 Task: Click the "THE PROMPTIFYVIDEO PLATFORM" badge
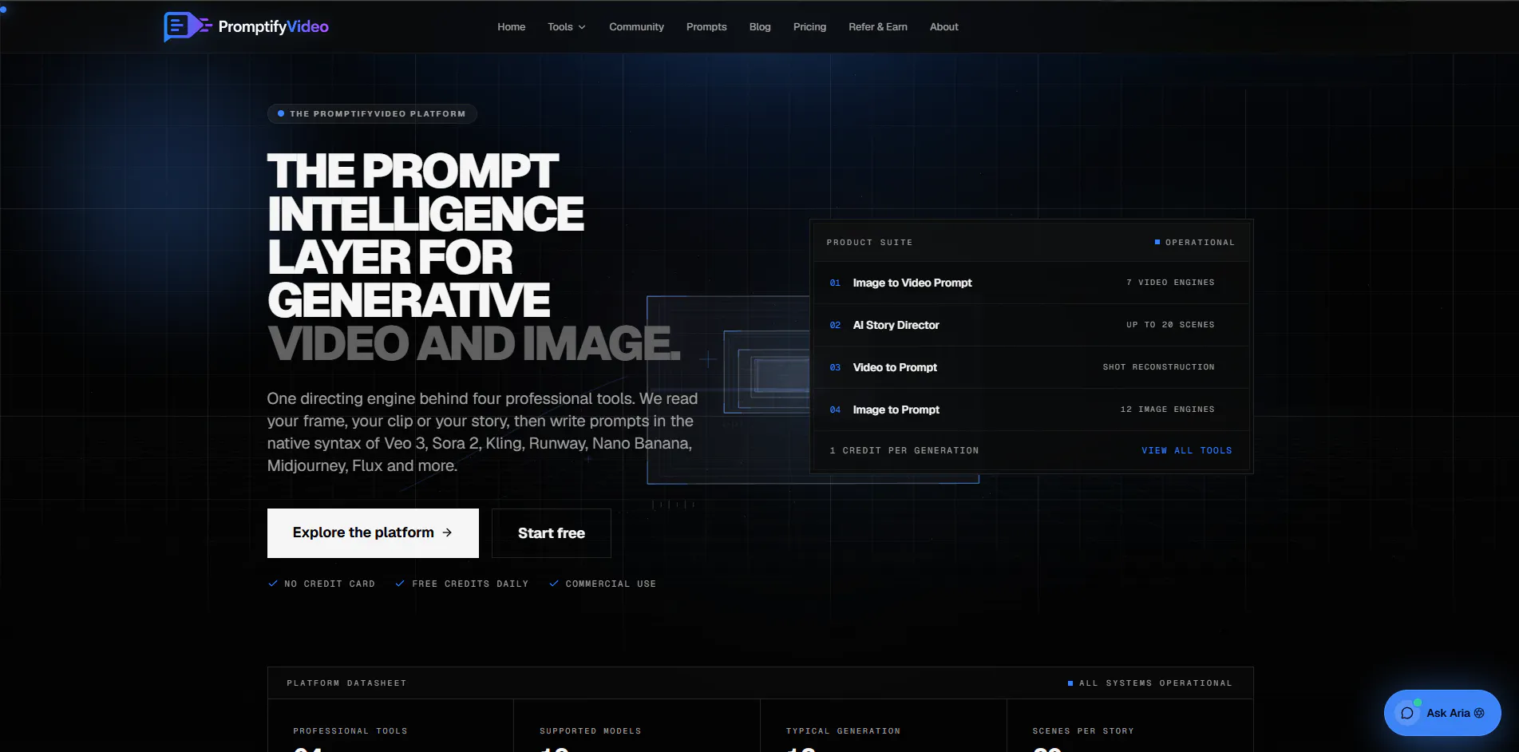pyautogui.click(x=372, y=113)
